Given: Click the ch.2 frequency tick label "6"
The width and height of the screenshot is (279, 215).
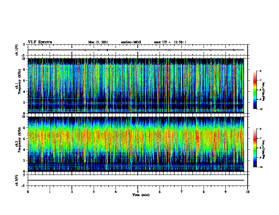Looking at the screenshot, I should pos(24,139).
